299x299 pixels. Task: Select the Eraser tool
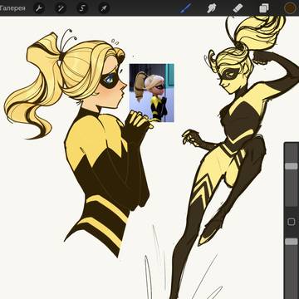point(238,8)
